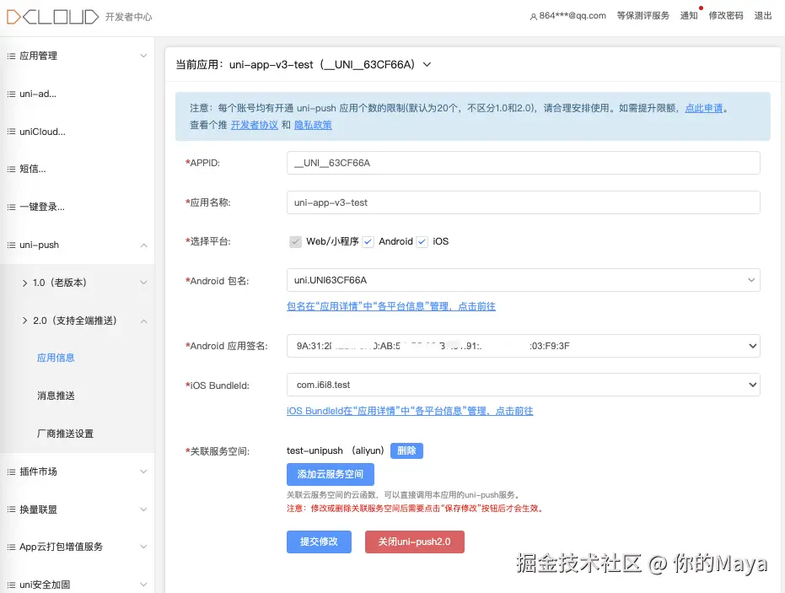
Task: Click test-unipush (aliyun) service space text
Action: point(336,450)
